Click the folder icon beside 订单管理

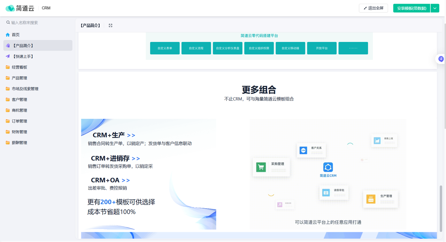8,121
